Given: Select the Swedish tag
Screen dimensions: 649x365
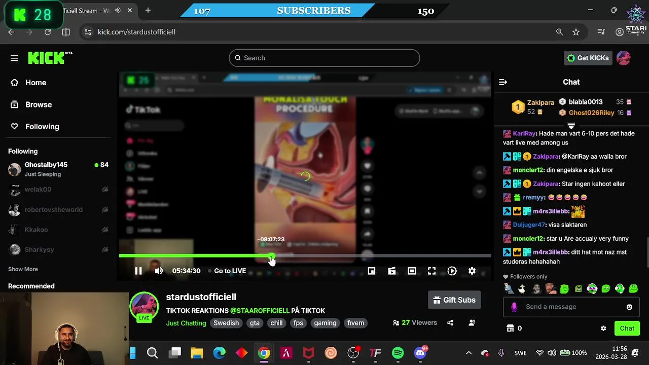Looking at the screenshot, I should click(226, 323).
